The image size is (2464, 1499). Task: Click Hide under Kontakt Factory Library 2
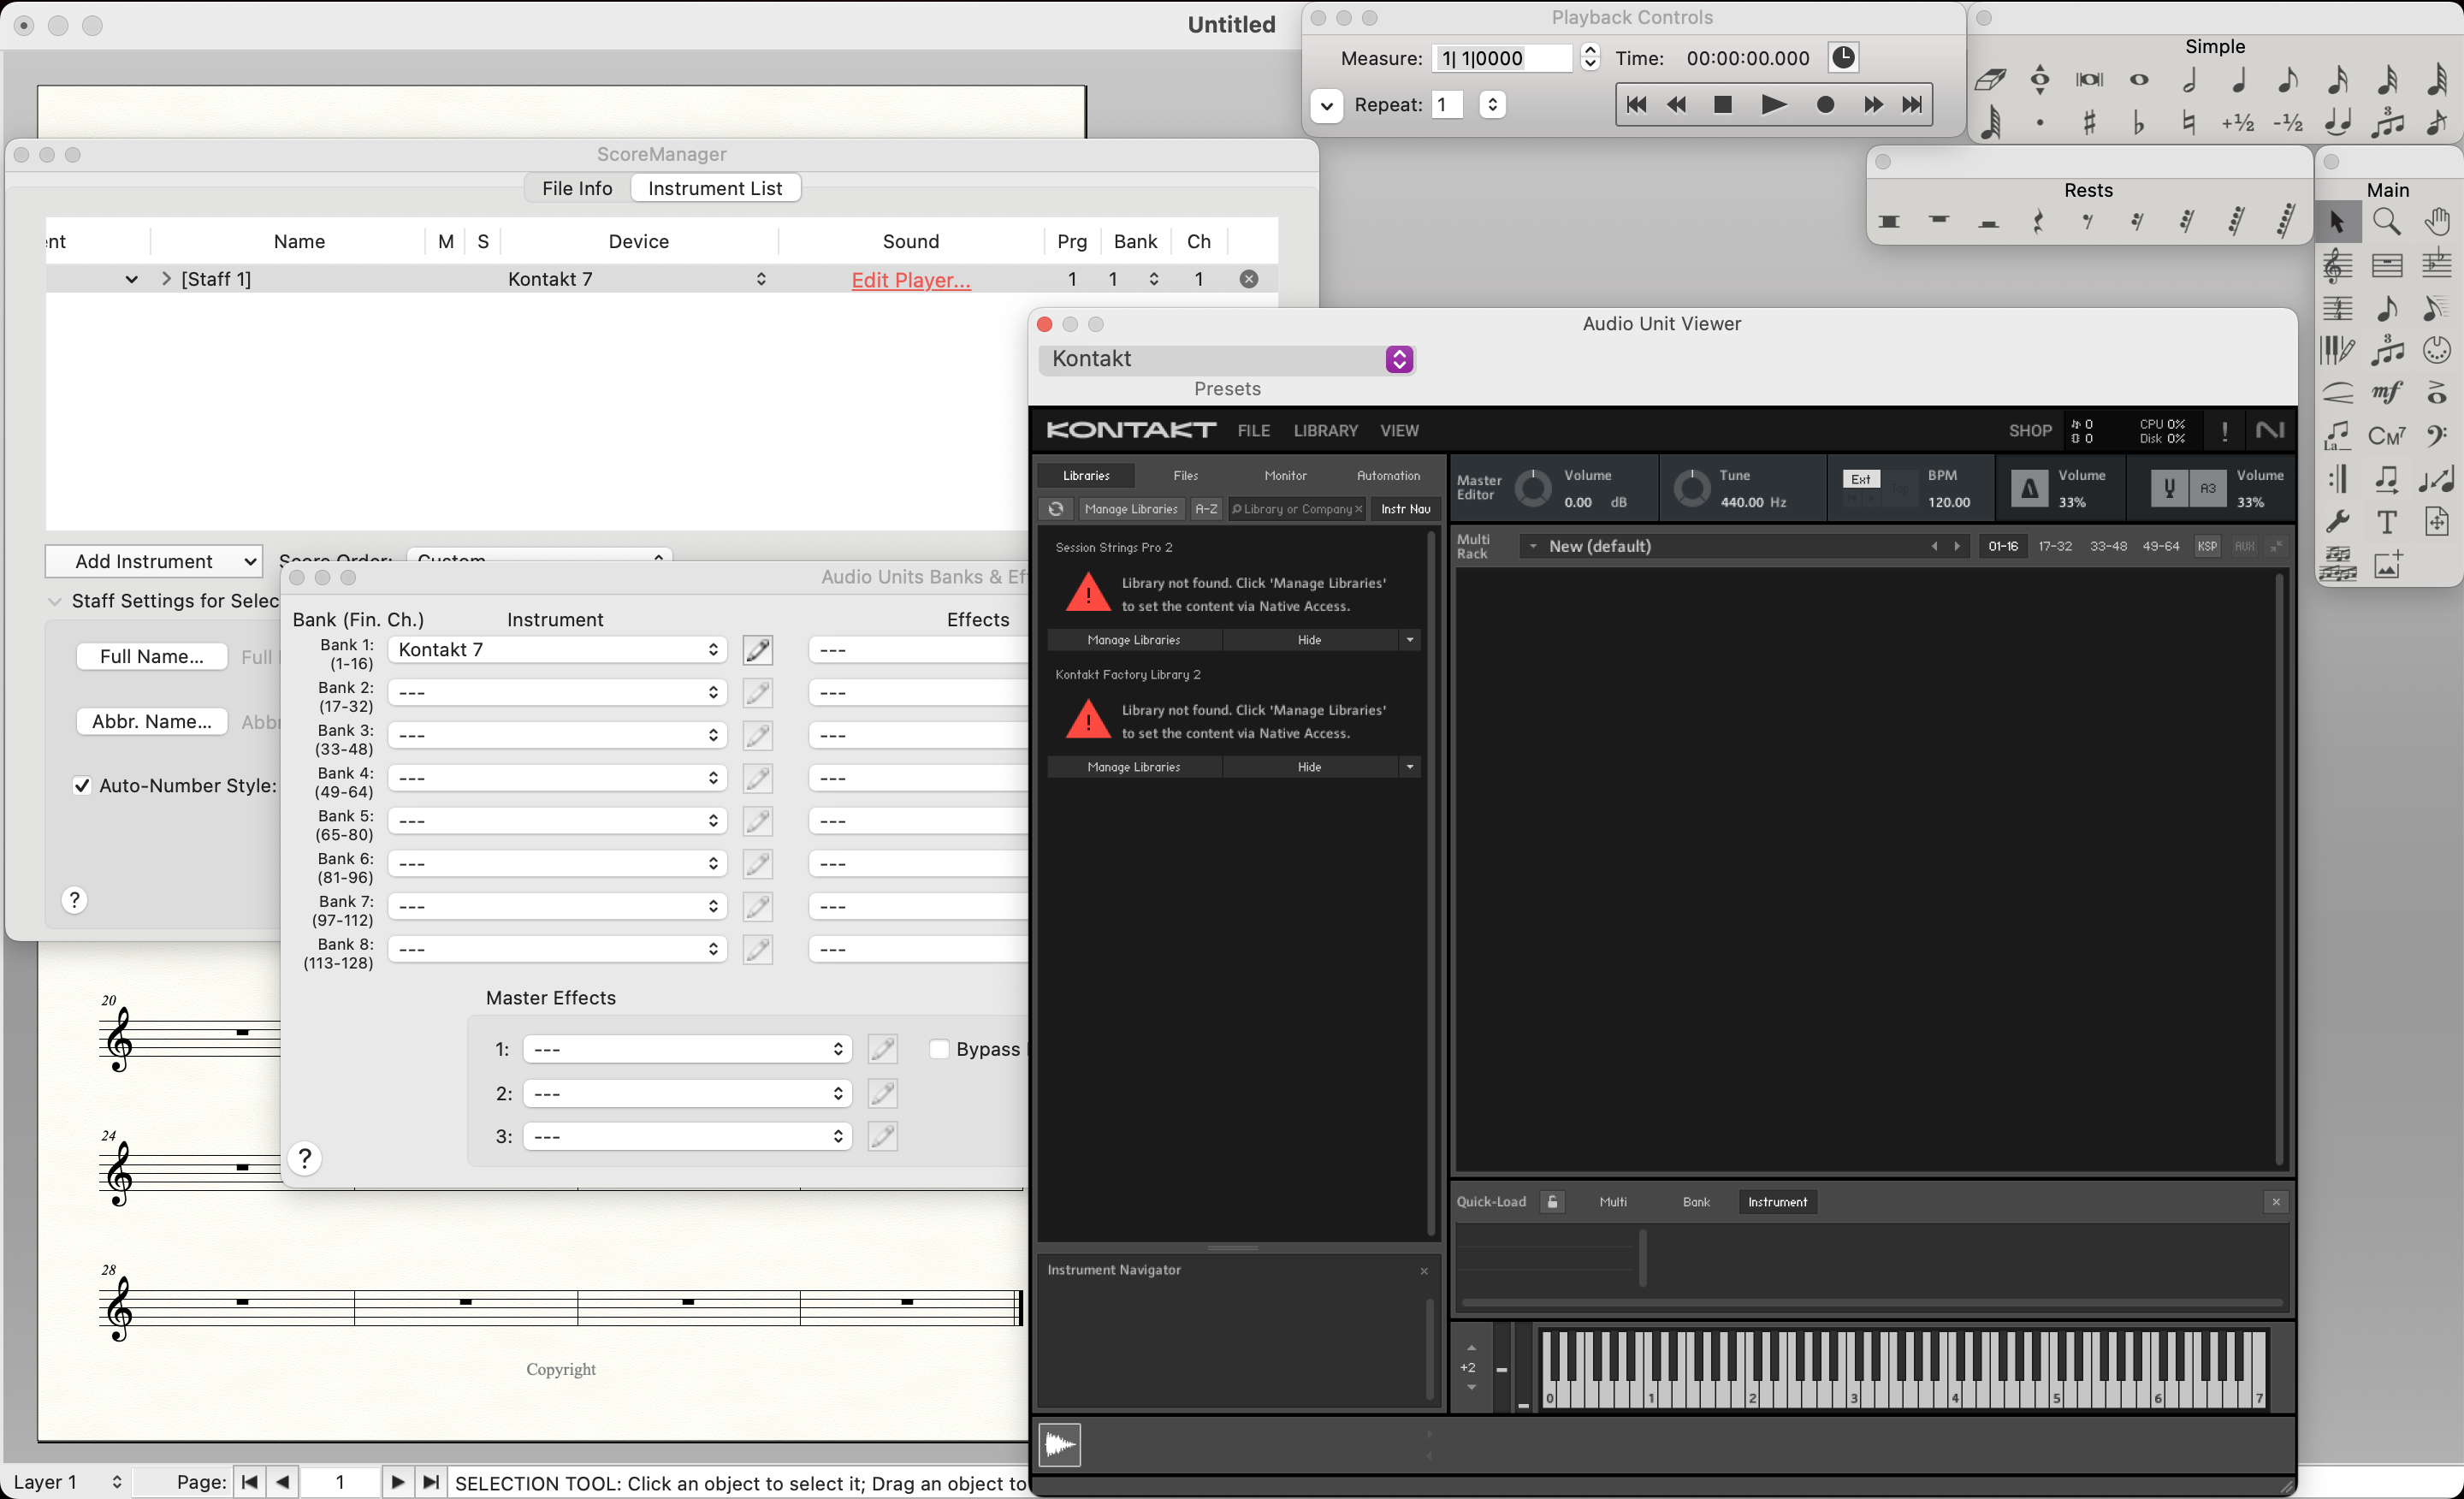1309,767
